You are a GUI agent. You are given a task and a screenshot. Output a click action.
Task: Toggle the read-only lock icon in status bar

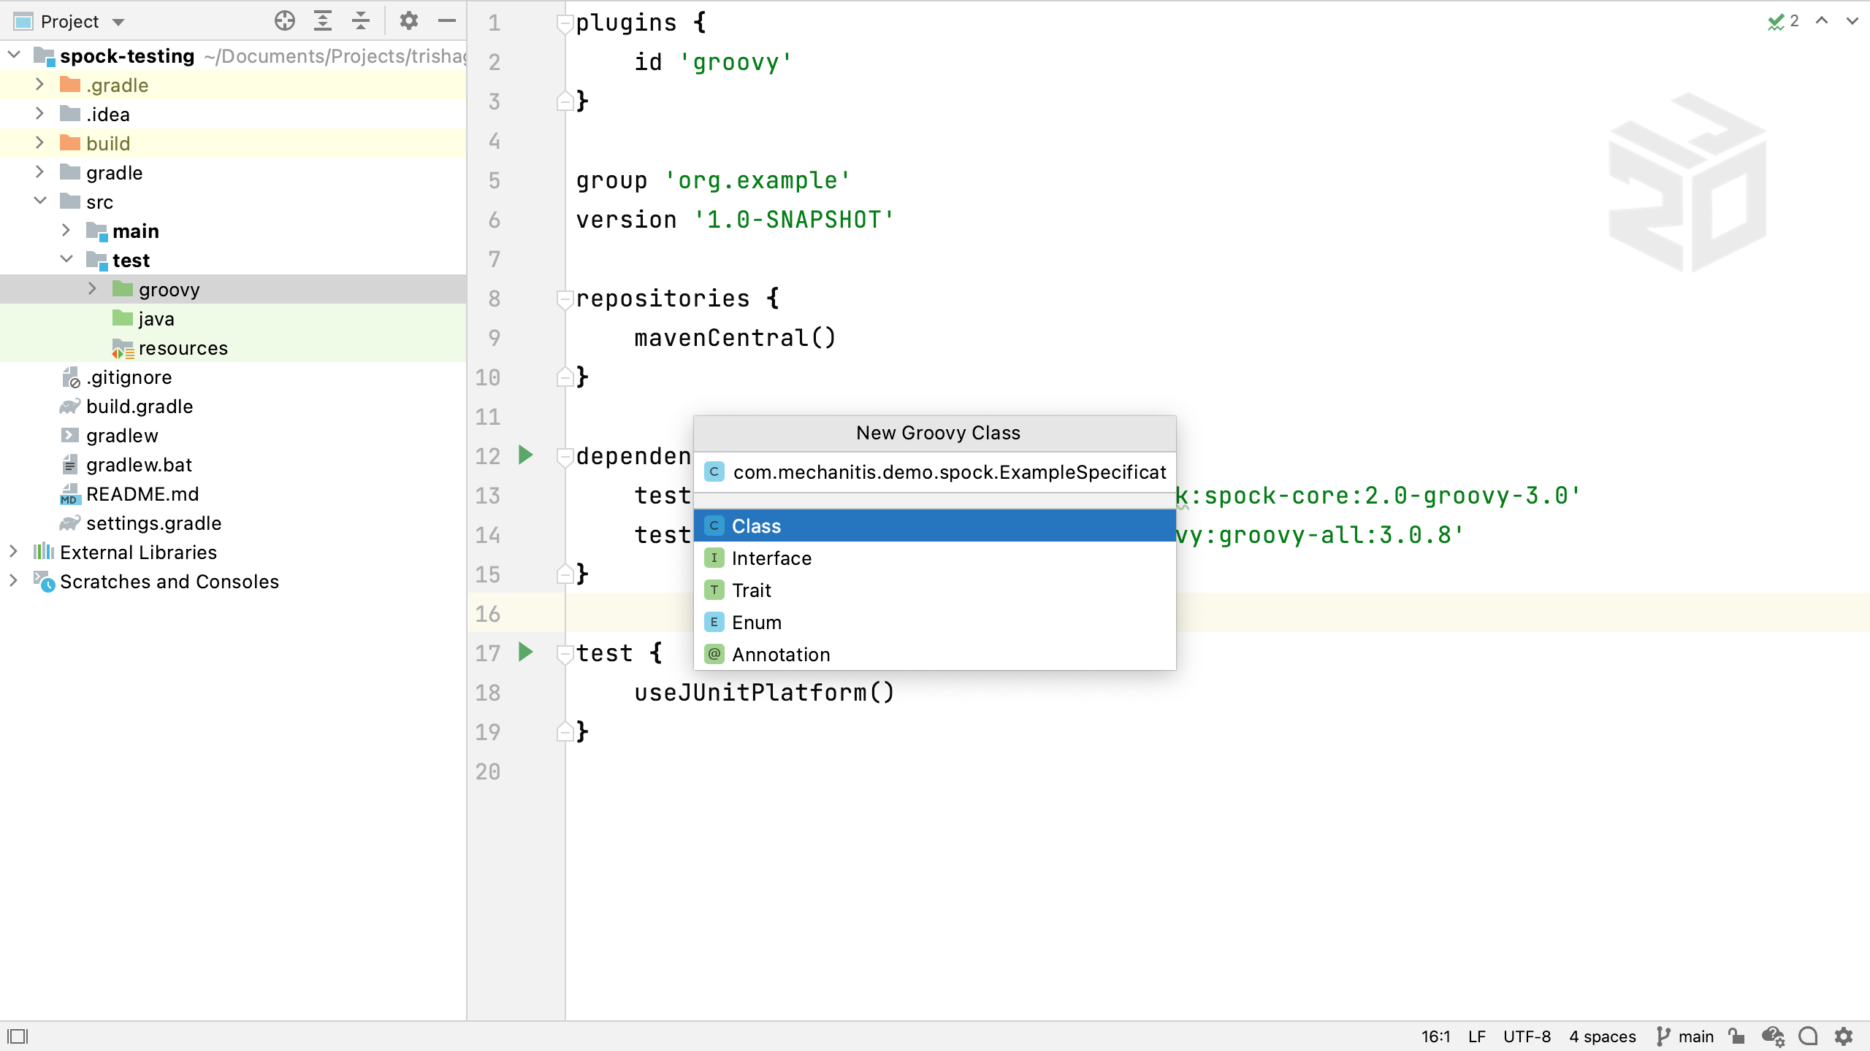[1736, 1036]
